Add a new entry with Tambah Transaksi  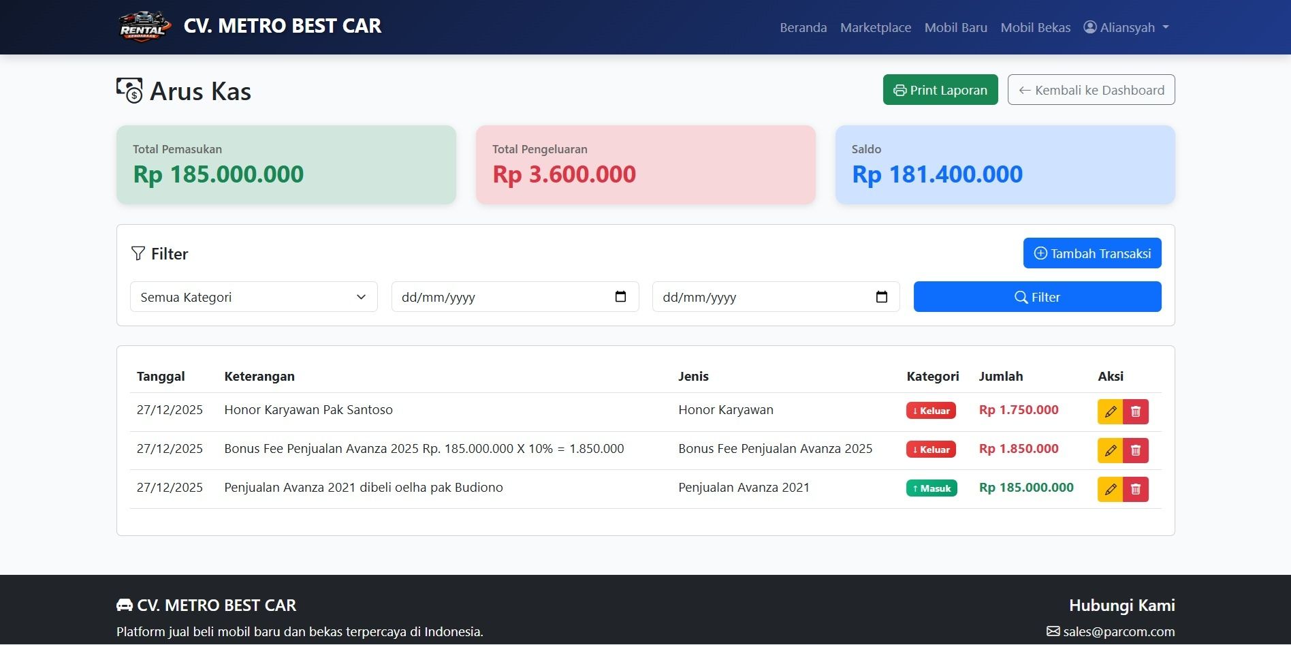click(x=1091, y=253)
